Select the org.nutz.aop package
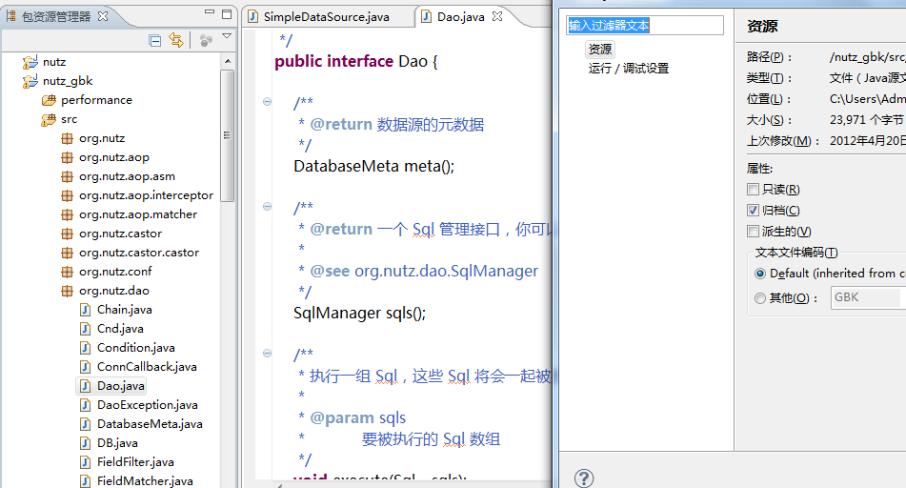906x488 pixels. click(113, 157)
